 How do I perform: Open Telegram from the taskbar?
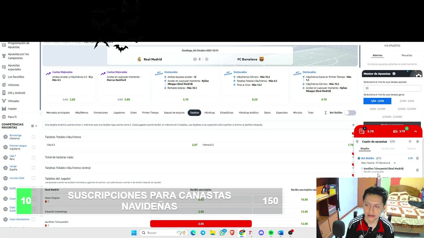[x=203, y=233]
